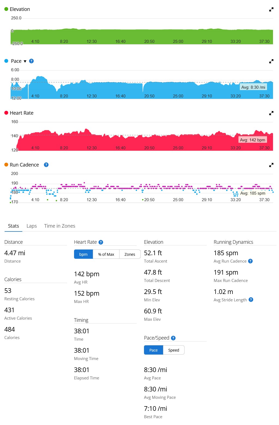Expand the Elevation chart to fullscreen

pos(271,10)
